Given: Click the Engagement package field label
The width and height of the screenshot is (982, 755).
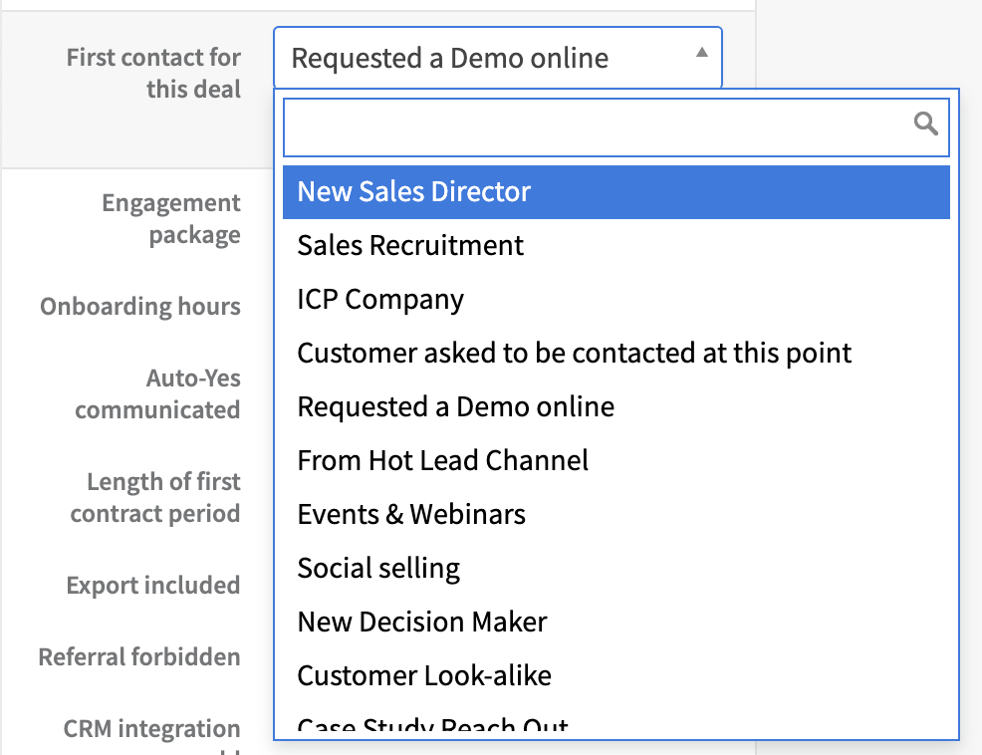Looking at the screenshot, I should click(x=170, y=219).
